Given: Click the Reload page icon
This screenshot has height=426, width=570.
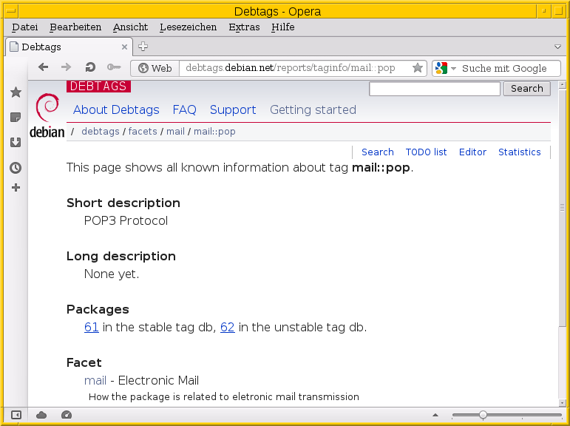Looking at the screenshot, I should (x=90, y=67).
